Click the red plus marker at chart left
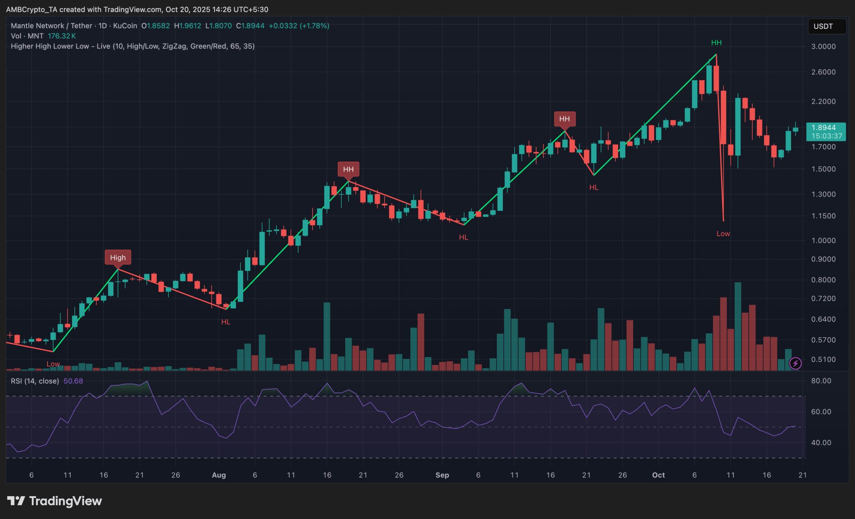855x519 pixels. (10, 335)
